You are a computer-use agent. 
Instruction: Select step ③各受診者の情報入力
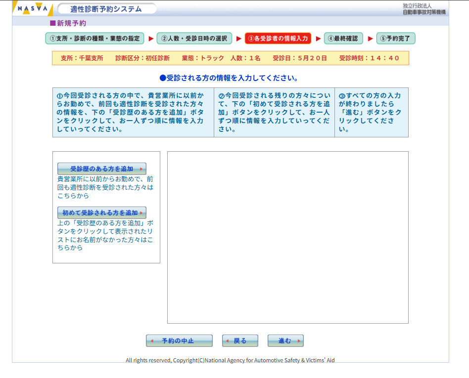pos(278,38)
